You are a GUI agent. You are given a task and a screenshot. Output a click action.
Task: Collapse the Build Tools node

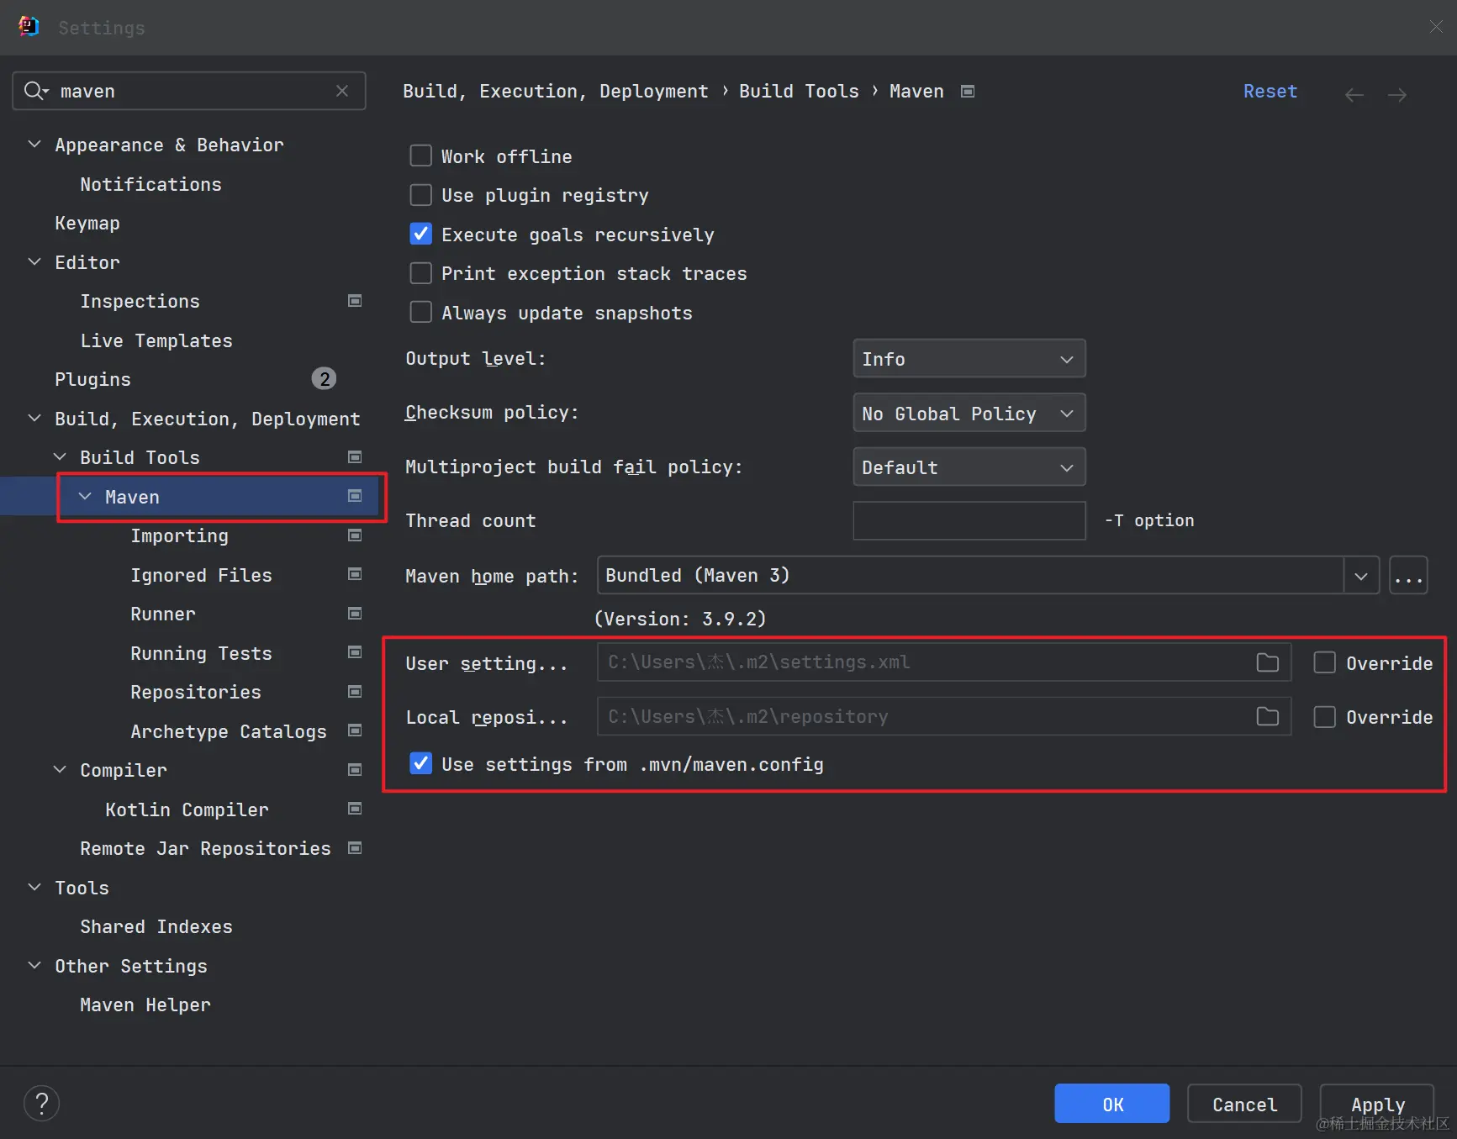tap(60, 457)
